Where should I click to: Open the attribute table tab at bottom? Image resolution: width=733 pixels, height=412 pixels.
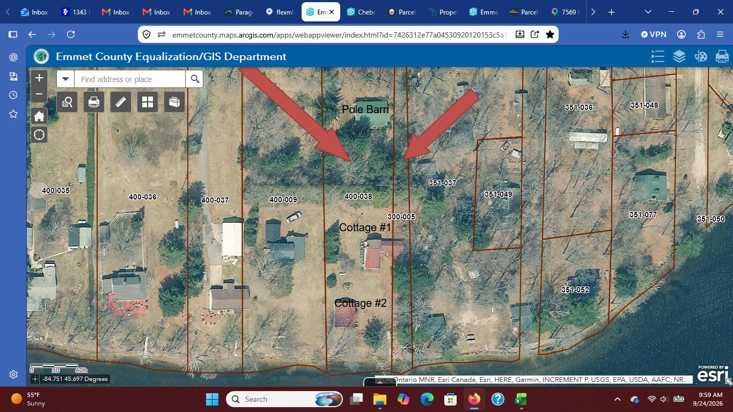click(380, 382)
